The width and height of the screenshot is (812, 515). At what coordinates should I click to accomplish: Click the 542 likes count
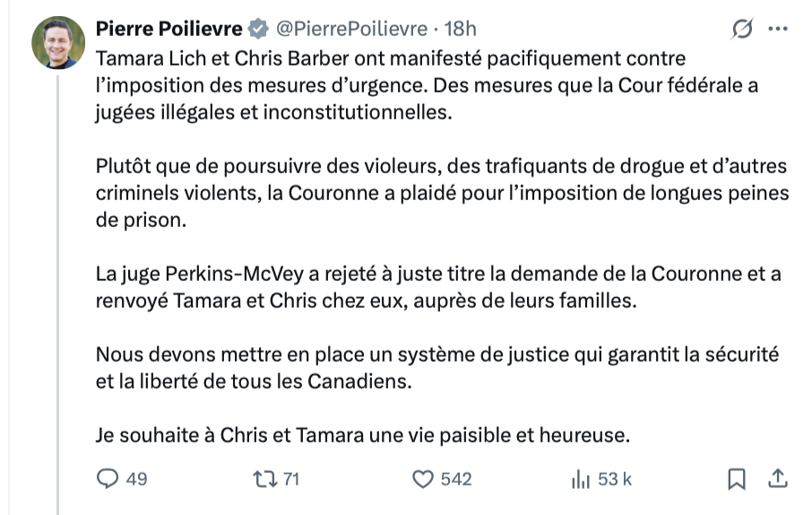pos(456,479)
